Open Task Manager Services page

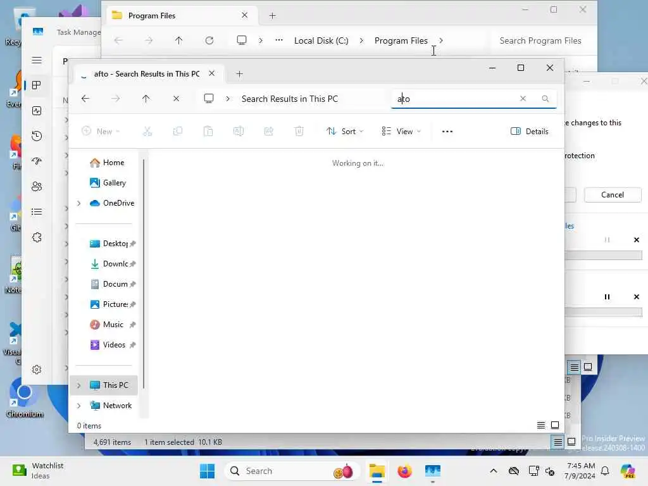pos(37,237)
